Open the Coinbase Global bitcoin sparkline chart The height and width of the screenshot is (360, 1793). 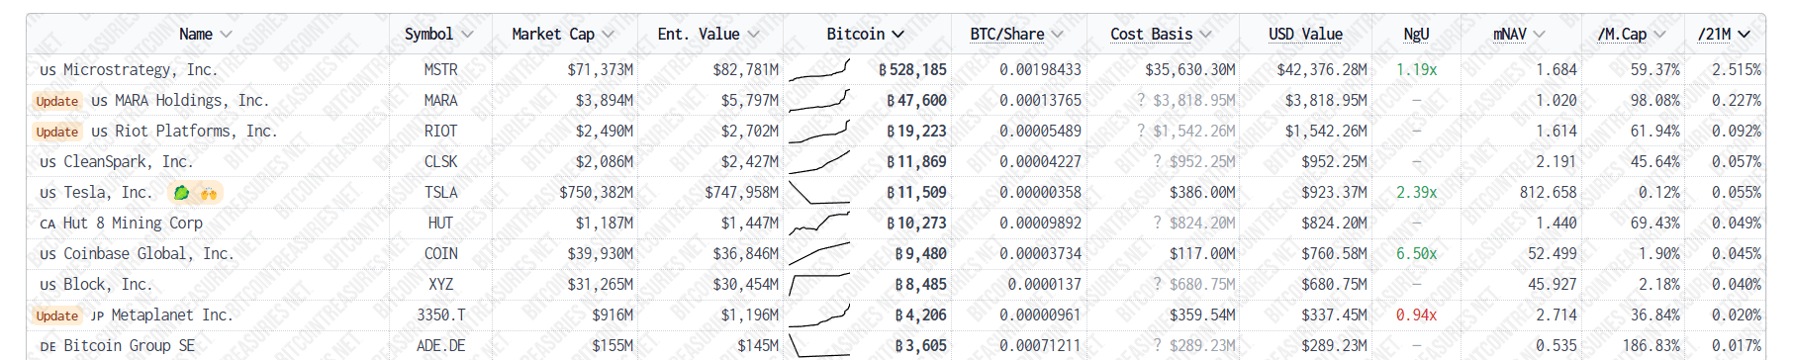click(x=819, y=253)
